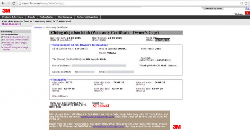Open the Our Company menu

65,17
